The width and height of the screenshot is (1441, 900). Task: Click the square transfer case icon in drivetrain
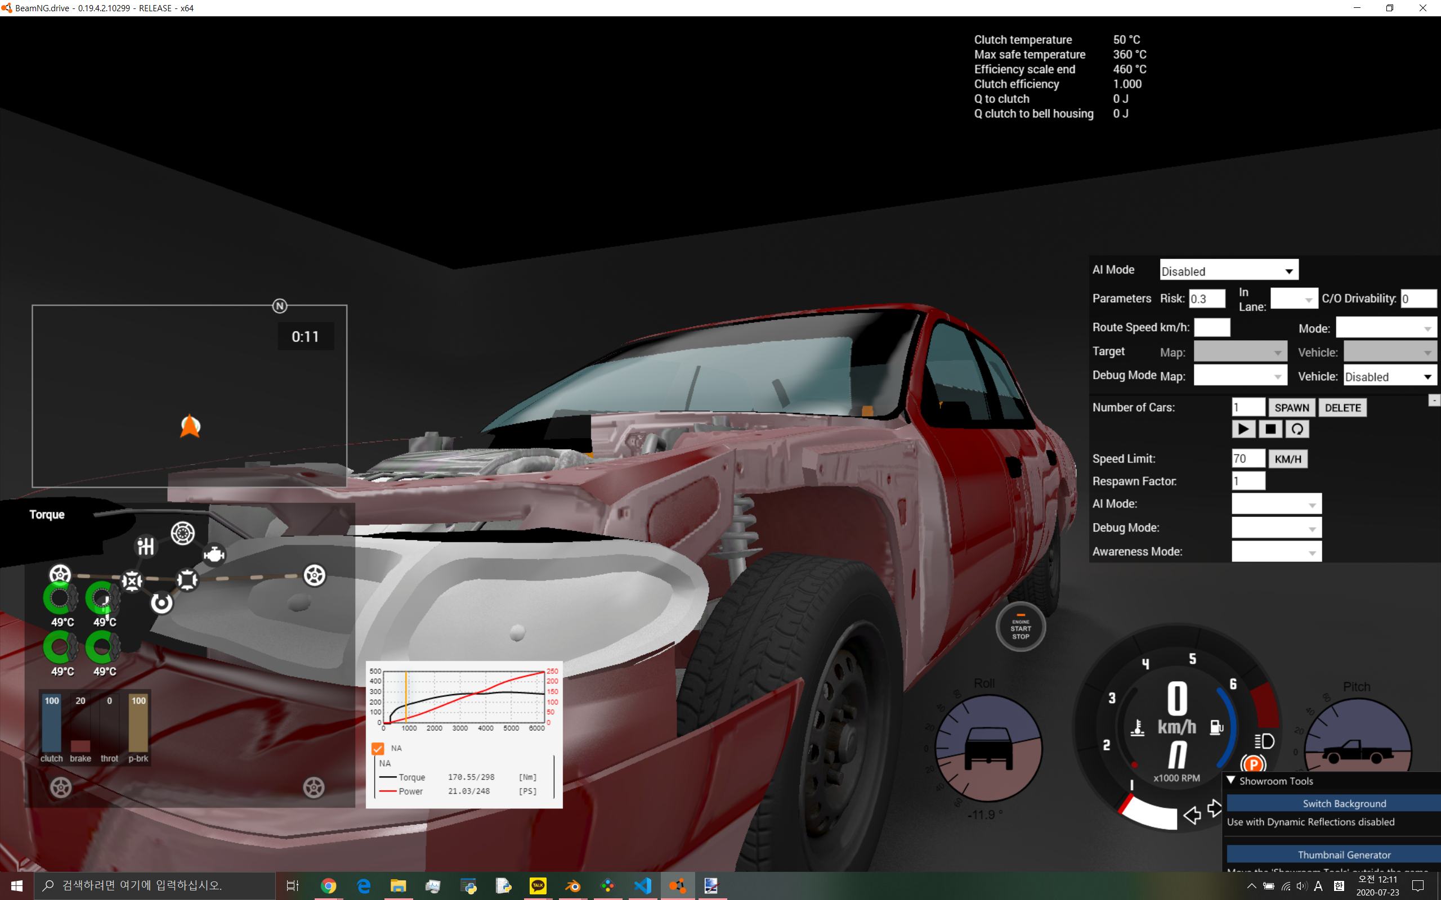pyautogui.click(x=187, y=579)
